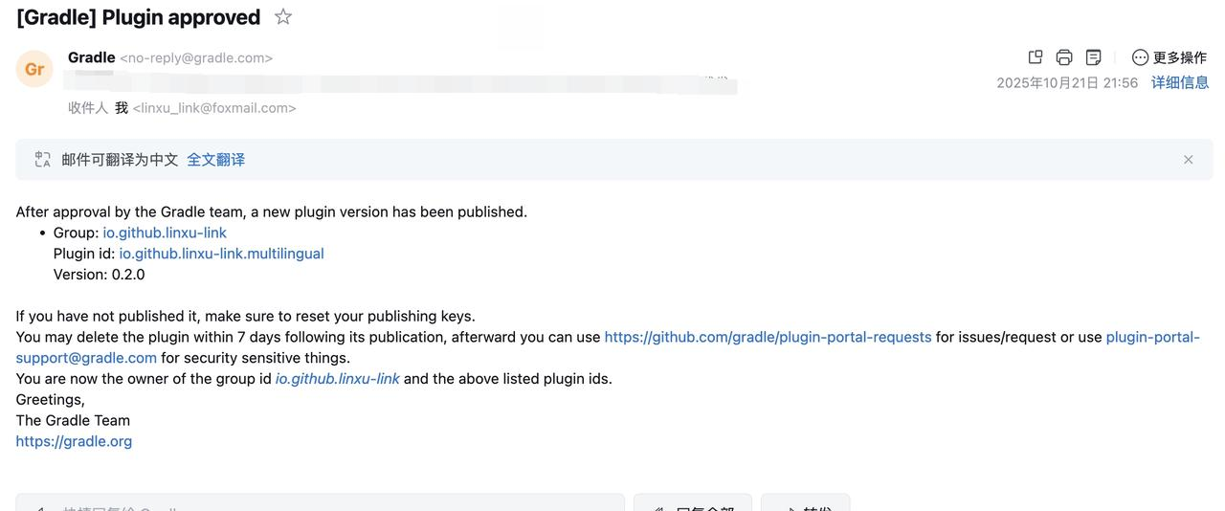Print this email
The image size is (1225, 511).
[1064, 57]
